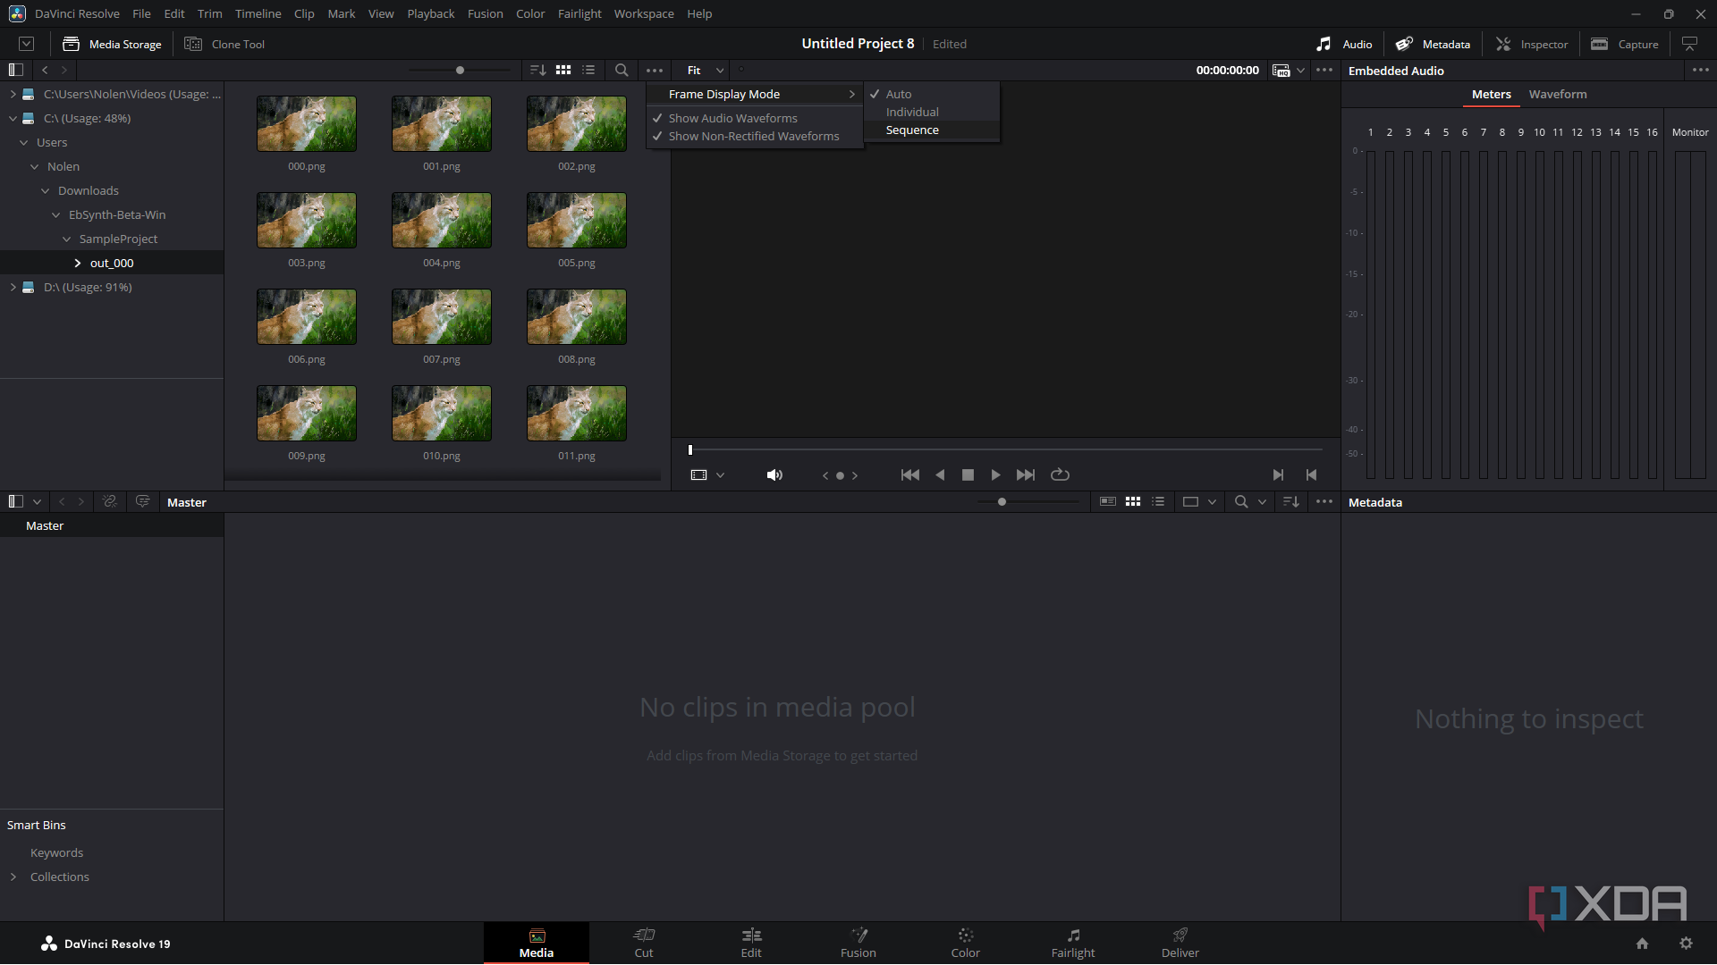Switch to the Waveform tab

[1558, 94]
